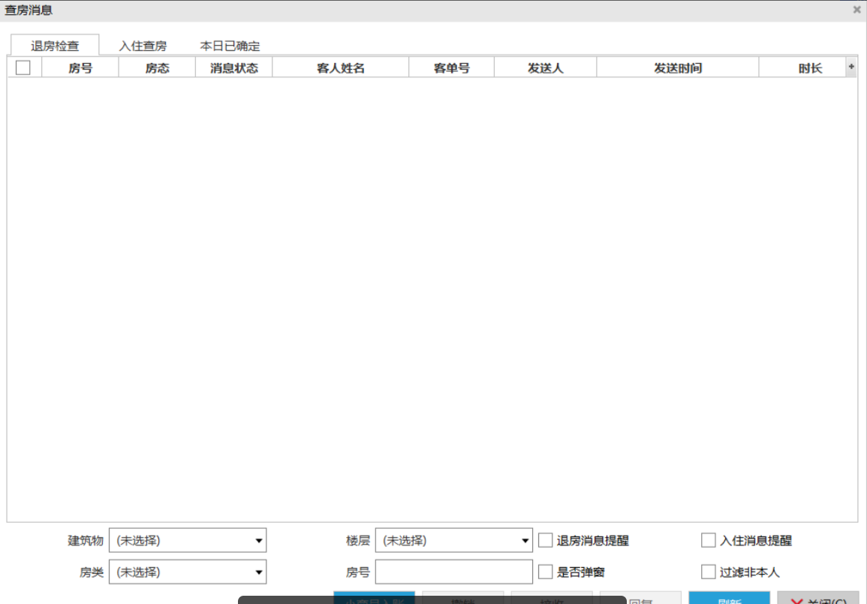Click the 客人姓名 column header
Screen dimensions: 867x604
(340, 68)
